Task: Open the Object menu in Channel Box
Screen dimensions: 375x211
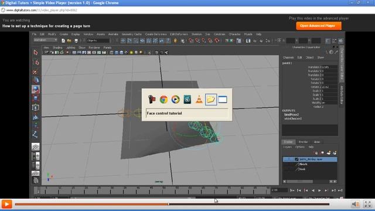Action: point(309,57)
